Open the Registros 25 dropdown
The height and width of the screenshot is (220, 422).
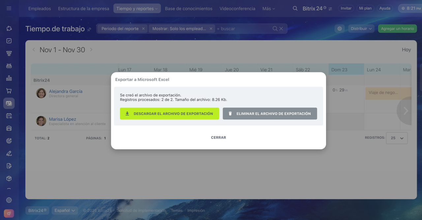397,138
